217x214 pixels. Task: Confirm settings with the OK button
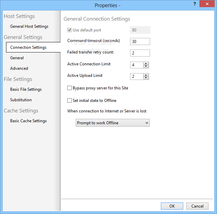click(172, 206)
